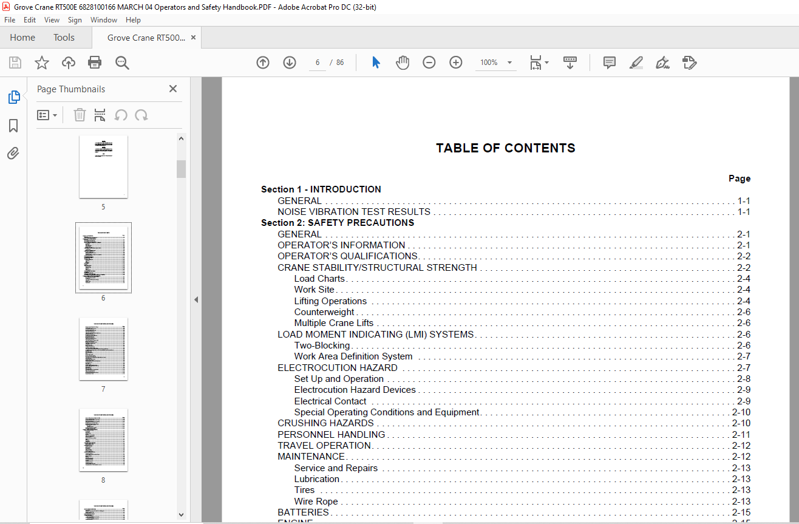Click the Section 1 - INTRODUCTION heading
The height and width of the screenshot is (524, 799).
click(x=321, y=189)
